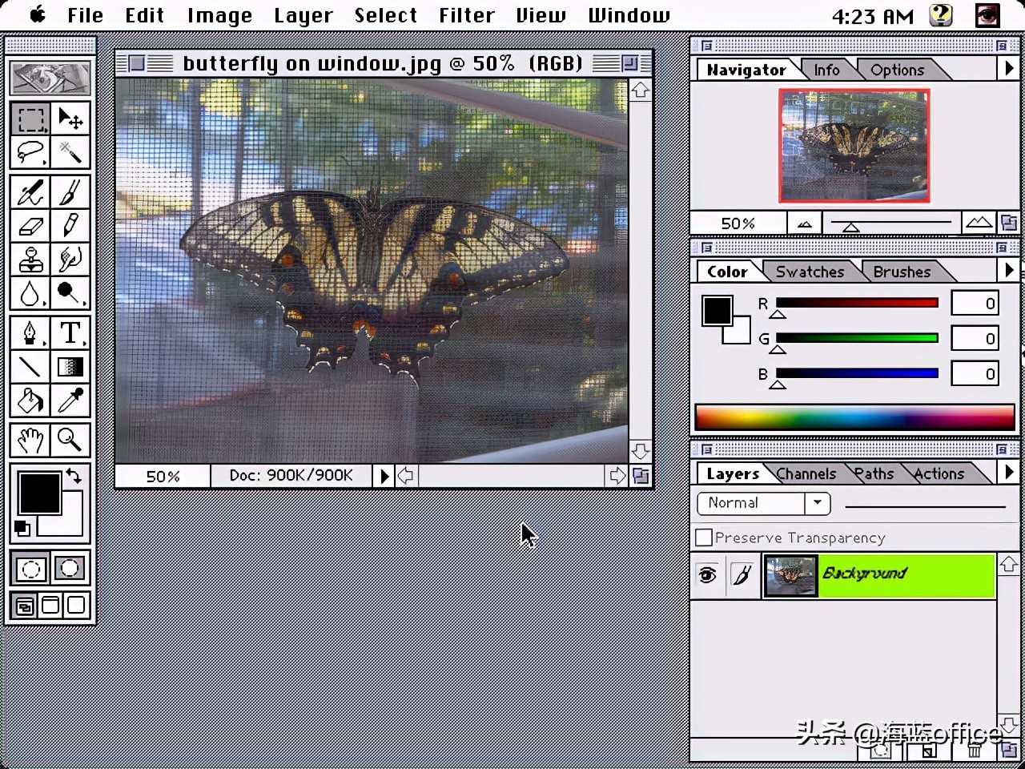Switch to the Channels tab
The width and height of the screenshot is (1025, 769).
click(x=806, y=473)
